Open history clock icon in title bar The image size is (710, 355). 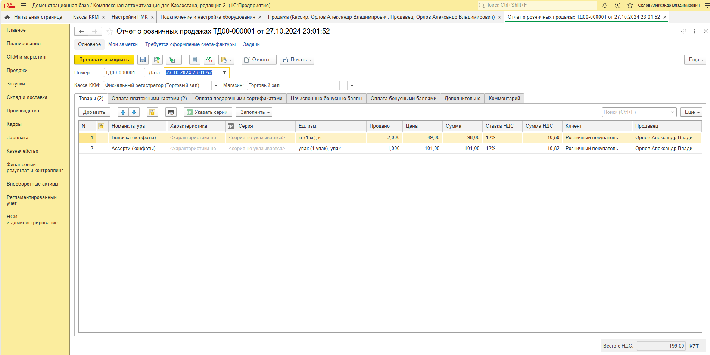617,6
